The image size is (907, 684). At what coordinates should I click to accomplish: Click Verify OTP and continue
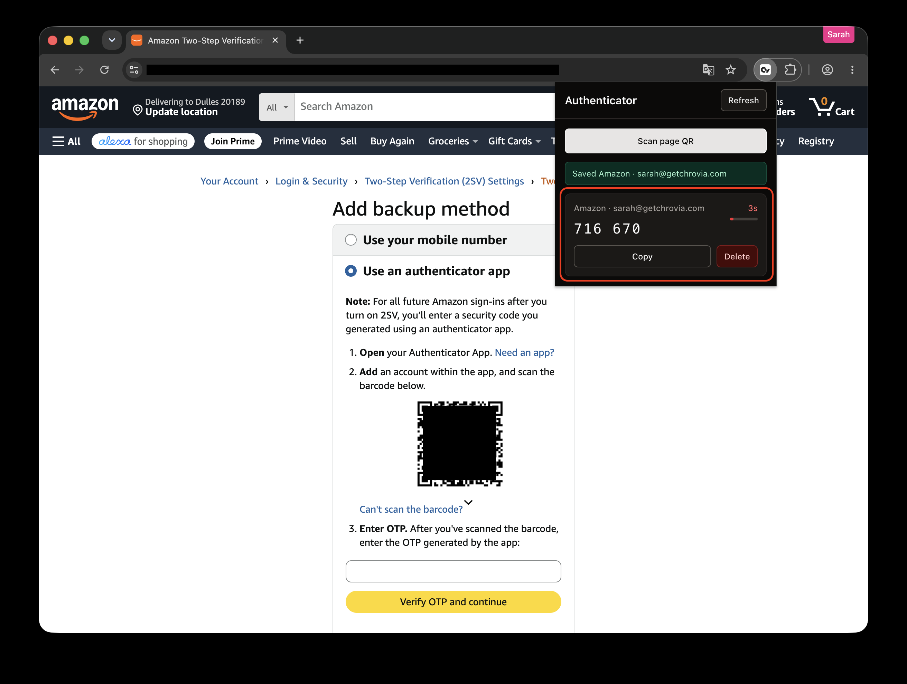click(453, 602)
